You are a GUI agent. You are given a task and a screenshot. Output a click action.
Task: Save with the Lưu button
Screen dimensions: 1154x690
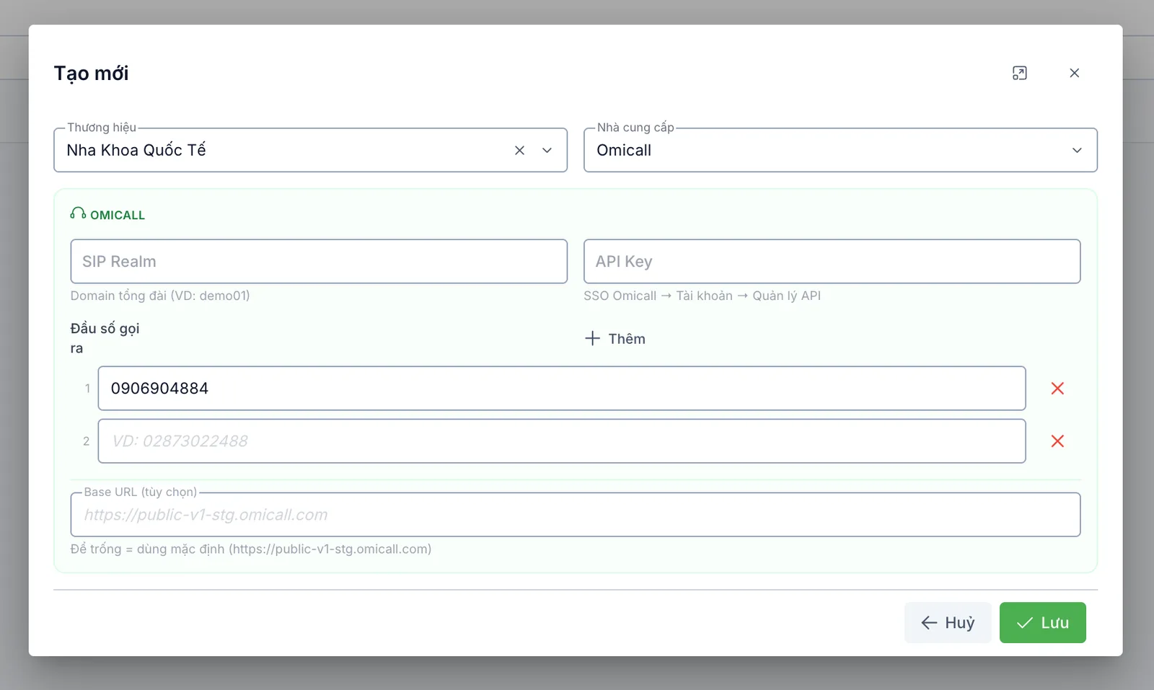[x=1042, y=622]
